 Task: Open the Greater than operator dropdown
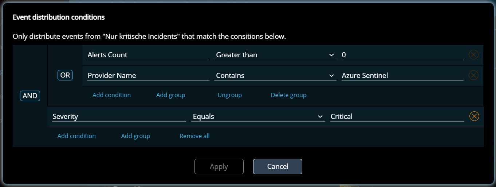[x=275, y=55]
